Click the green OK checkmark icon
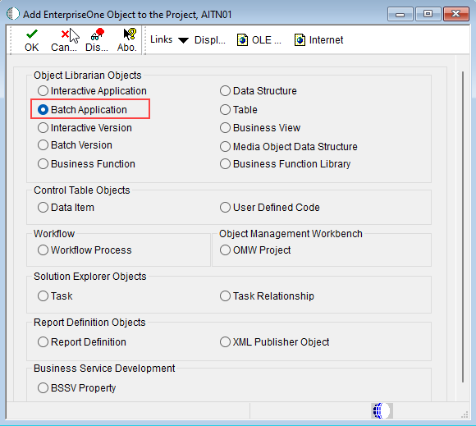476x426 pixels. click(x=32, y=34)
